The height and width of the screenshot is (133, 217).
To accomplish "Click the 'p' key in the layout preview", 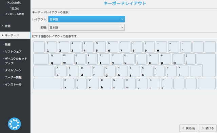I will point(165,59).
